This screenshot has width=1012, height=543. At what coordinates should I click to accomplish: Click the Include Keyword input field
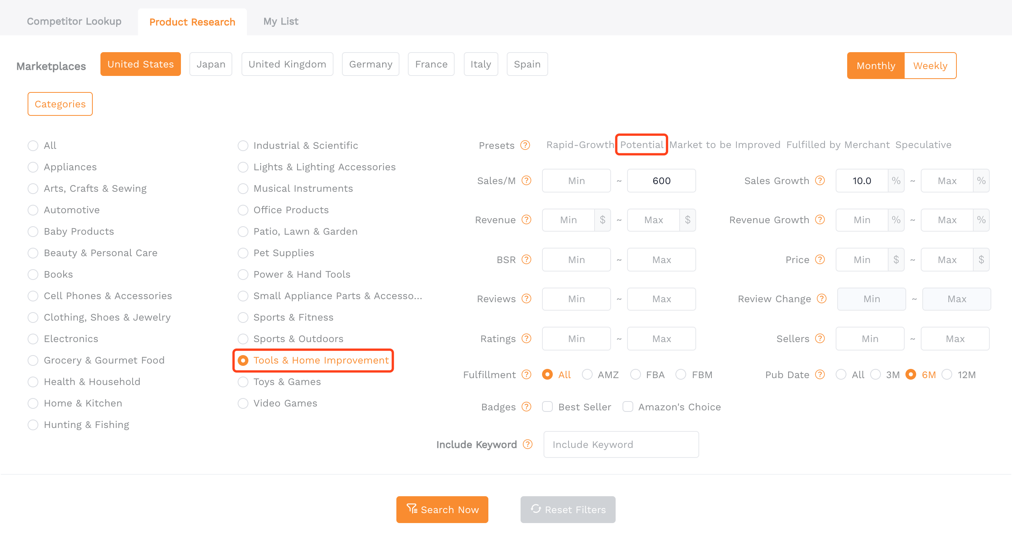pyautogui.click(x=621, y=444)
